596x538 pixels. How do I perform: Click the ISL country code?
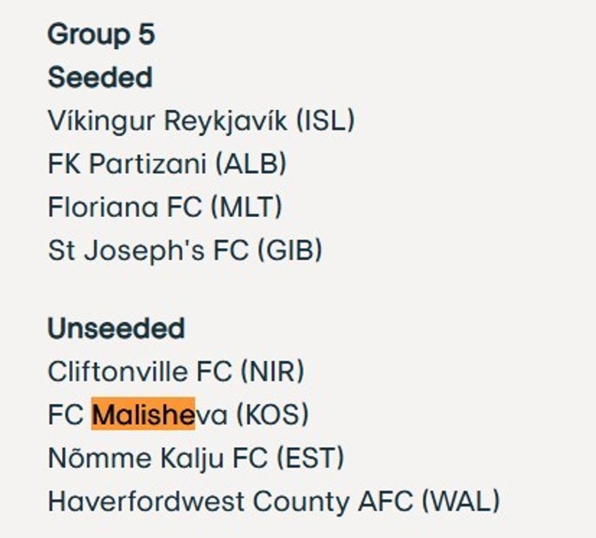[x=325, y=121]
